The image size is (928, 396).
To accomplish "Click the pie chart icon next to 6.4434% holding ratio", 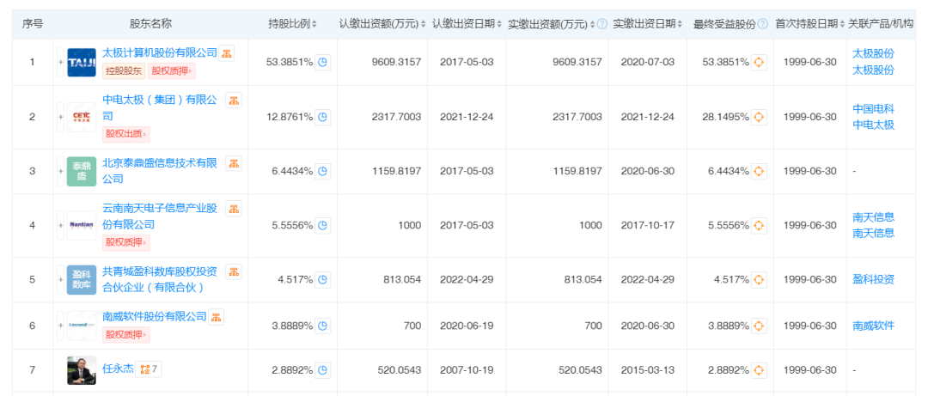I will click(322, 171).
